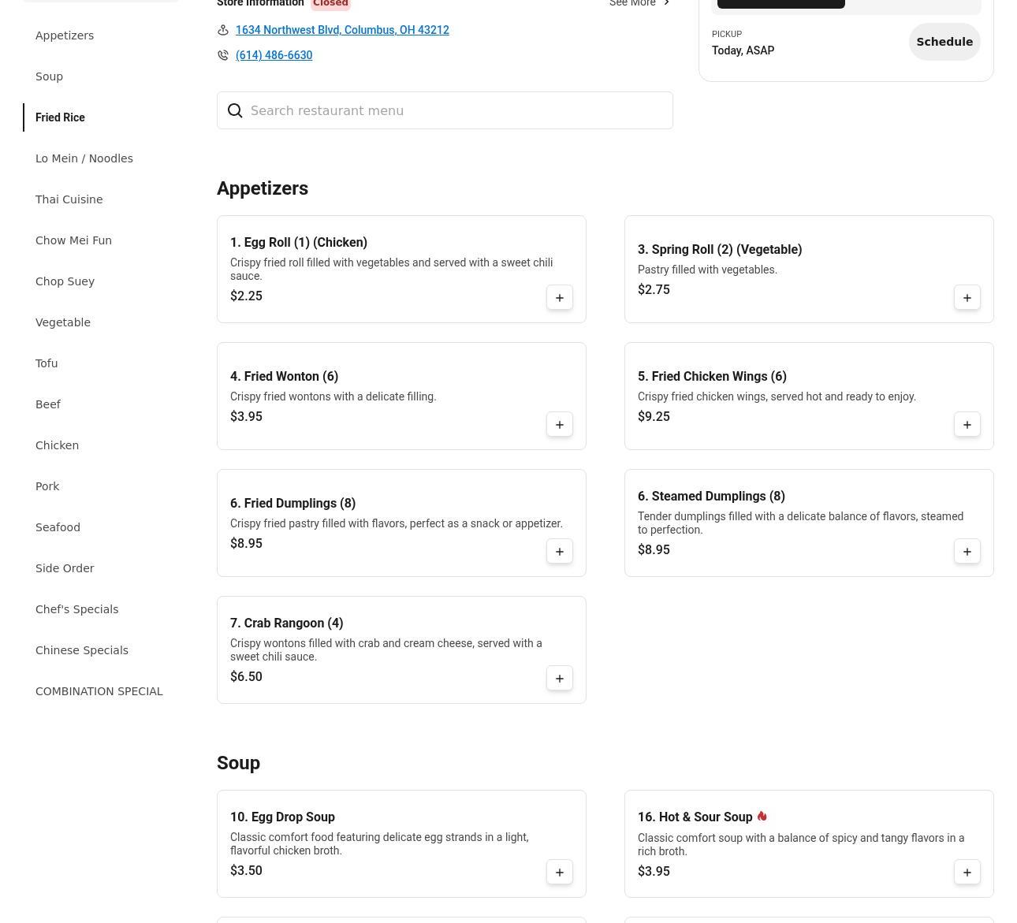Open the Steamed Dumplings (8) item title
Image resolution: width=1017 pixels, height=923 pixels.
tap(711, 497)
